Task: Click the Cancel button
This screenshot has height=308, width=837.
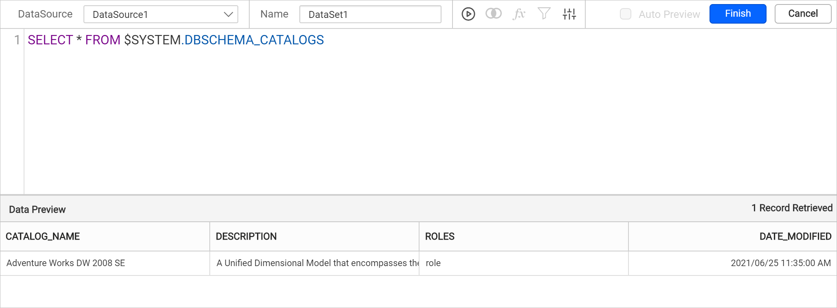Action: (803, 14)
